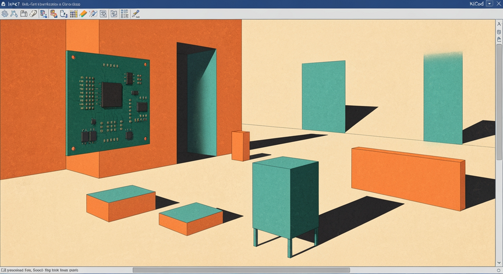The width and height of the screenshot is (503, 274).
Task: Click the colored grid table icon
Action: coord(73,14)
